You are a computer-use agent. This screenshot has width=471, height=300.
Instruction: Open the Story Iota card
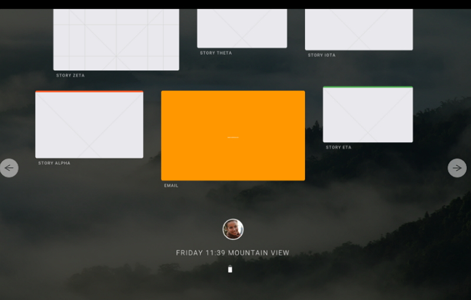click(359, 29)
